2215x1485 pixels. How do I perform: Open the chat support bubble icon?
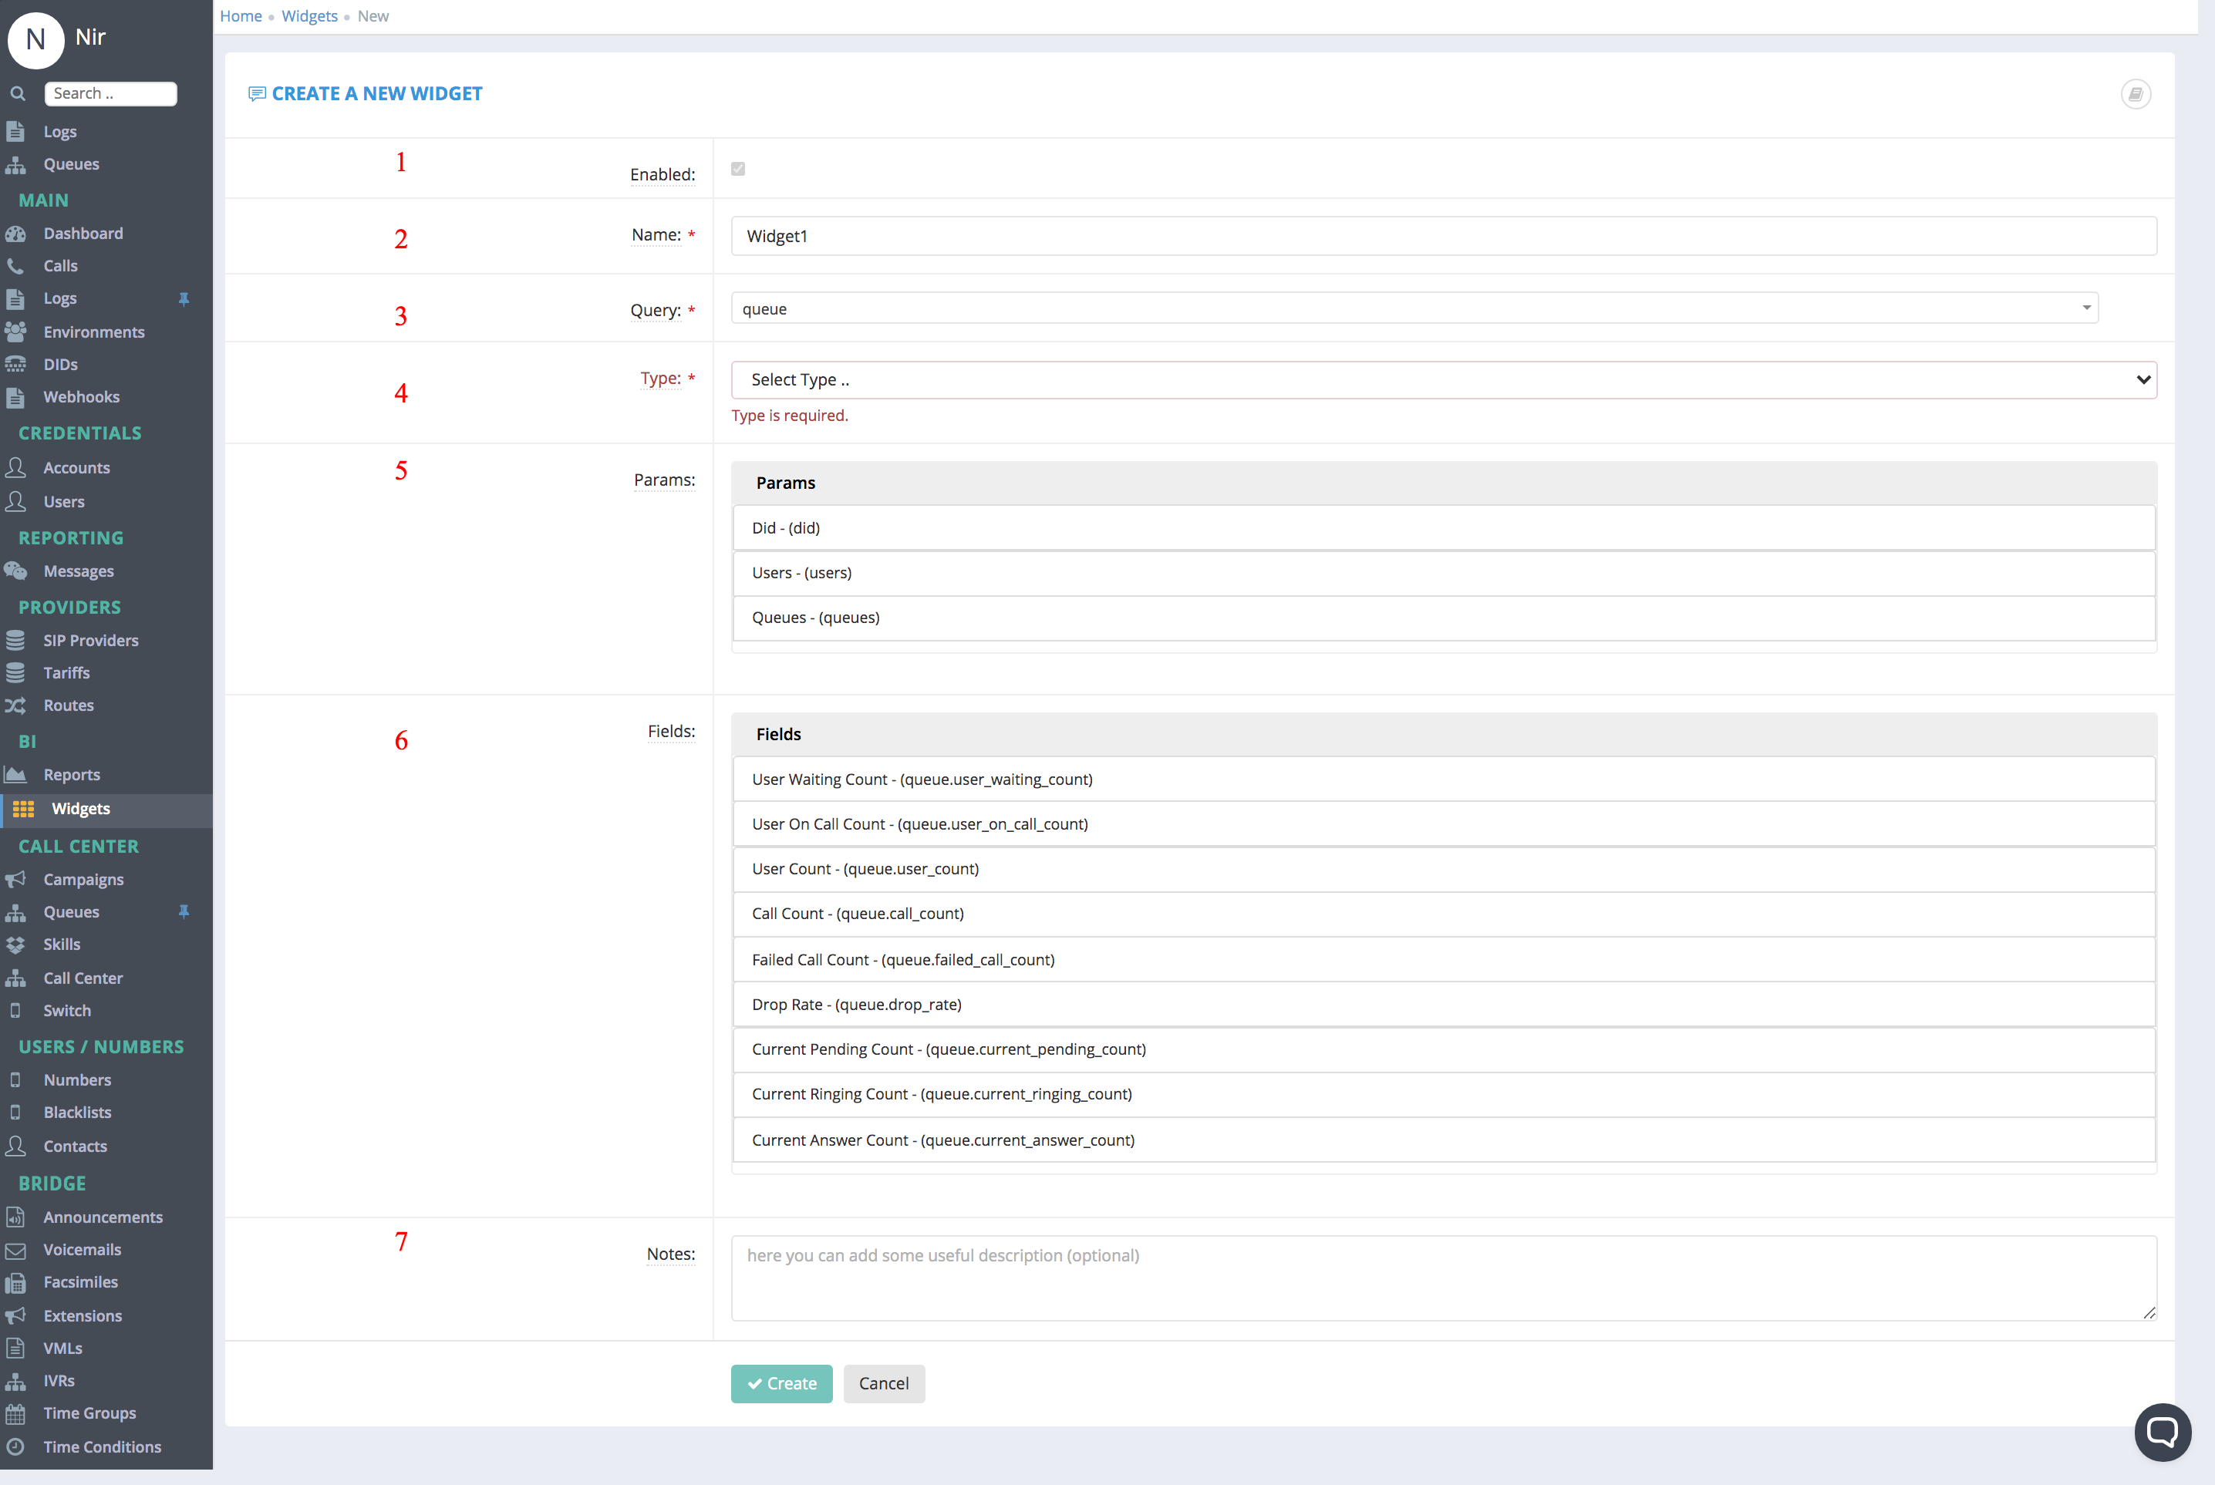tap(2162, 1431)
